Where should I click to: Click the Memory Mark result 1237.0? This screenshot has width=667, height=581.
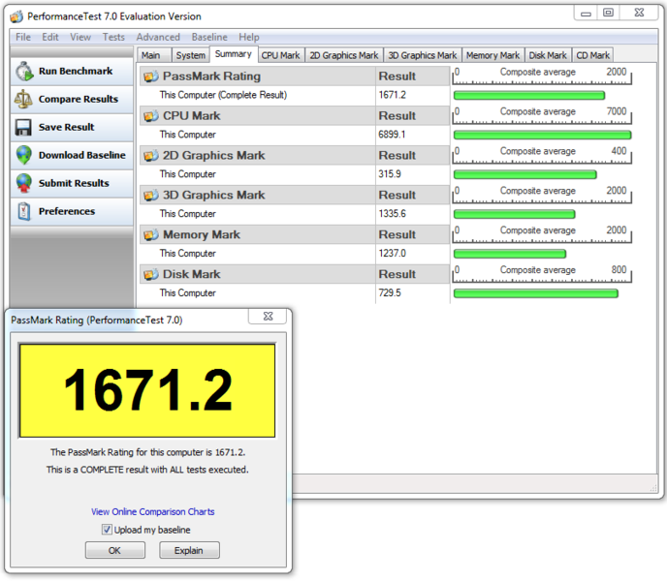(x=393, y=254)
